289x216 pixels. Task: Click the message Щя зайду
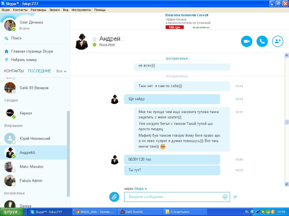[172, 99]
